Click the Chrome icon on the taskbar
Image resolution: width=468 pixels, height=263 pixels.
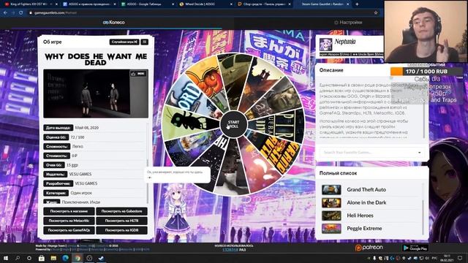(78, 258)
